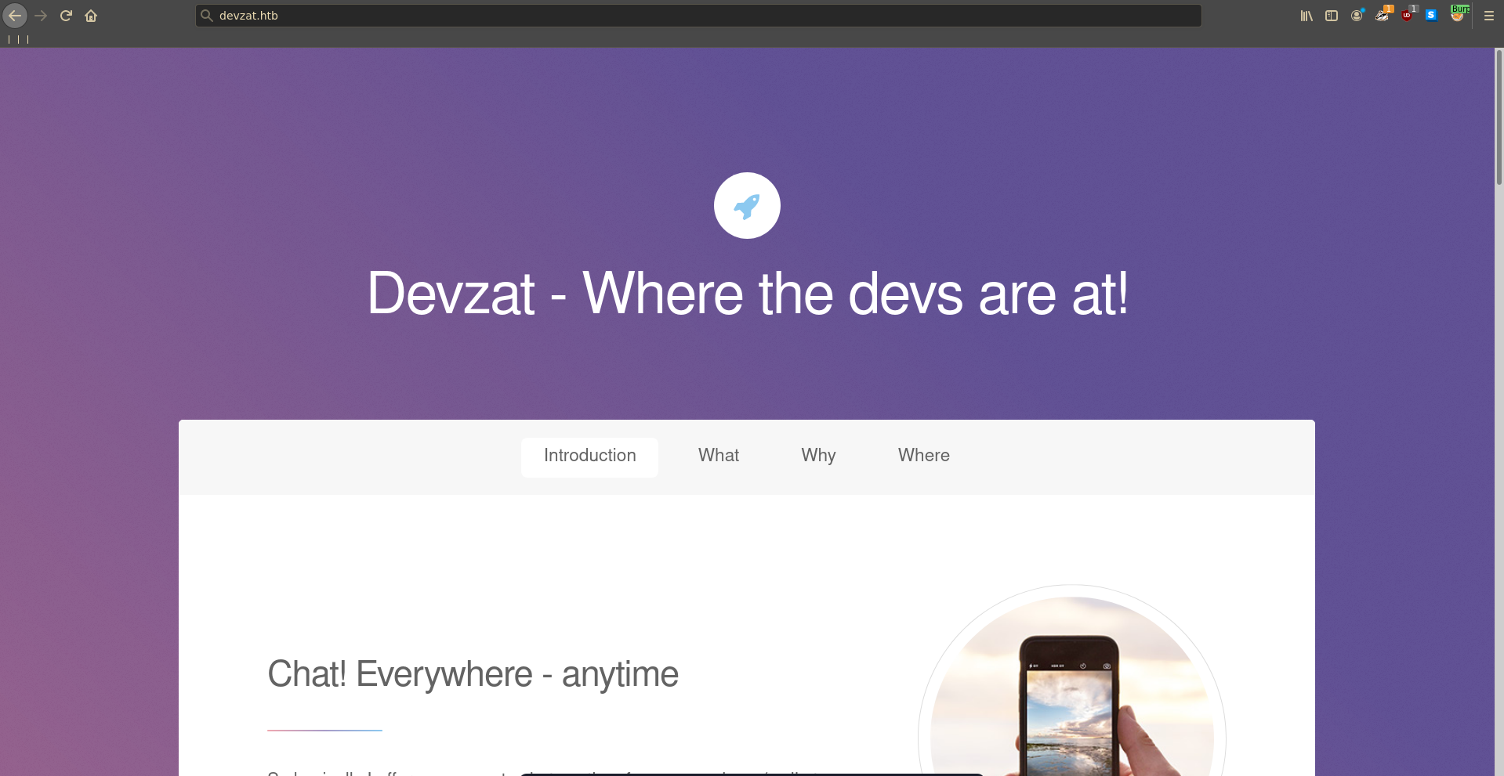Click the phone photo thumbnail
The width and height of the screenshot is (1504, 776).
[1072, 687]
